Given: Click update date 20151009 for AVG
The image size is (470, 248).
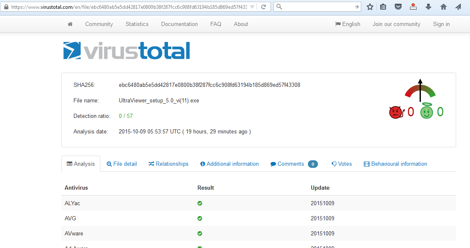Looking at the screenshot, I should click(x=323, y=218).
